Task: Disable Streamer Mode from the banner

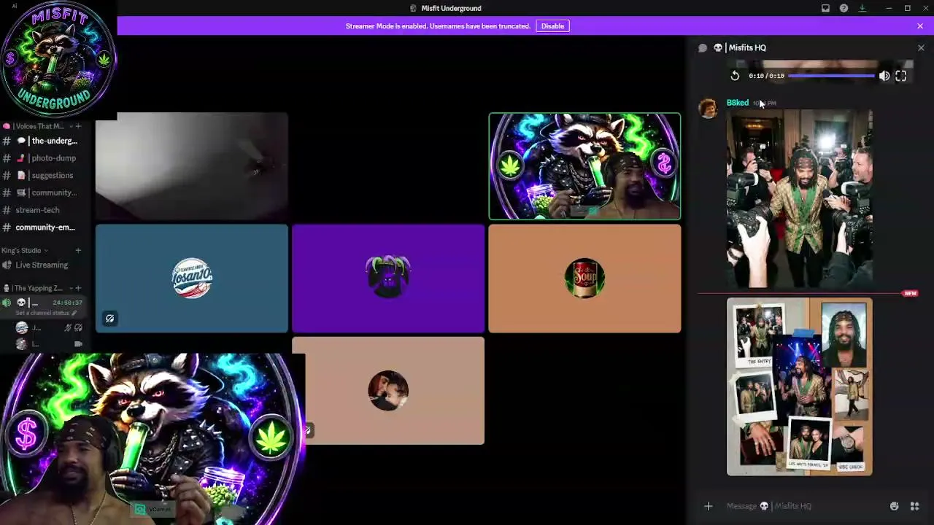Action: coord(552,26)
